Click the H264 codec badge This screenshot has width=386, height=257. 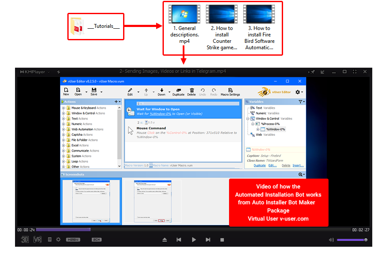(x=73, y=239)
